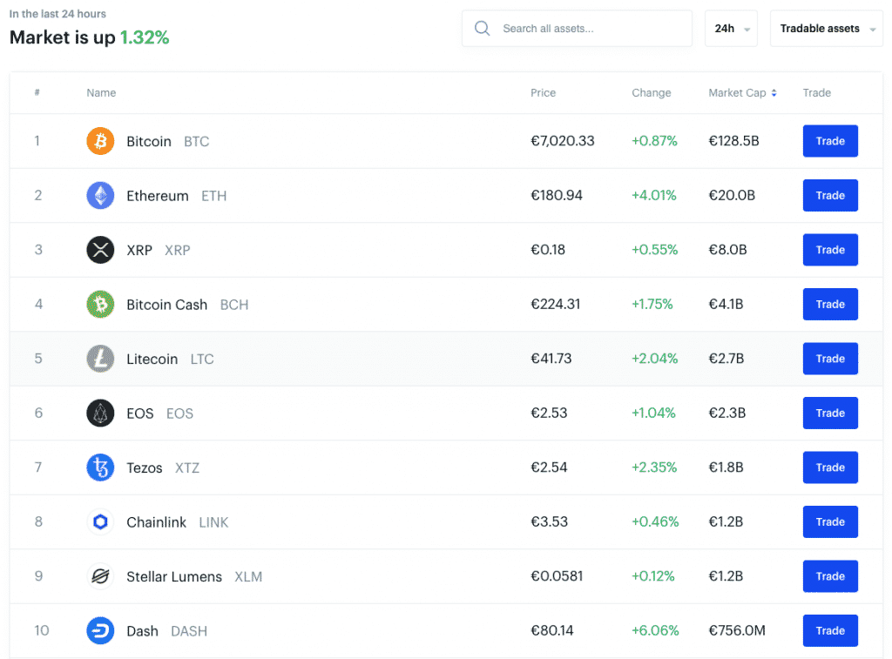Click the BTC ticker label
Screen dimensions: 892x659
tap(196, 142)
